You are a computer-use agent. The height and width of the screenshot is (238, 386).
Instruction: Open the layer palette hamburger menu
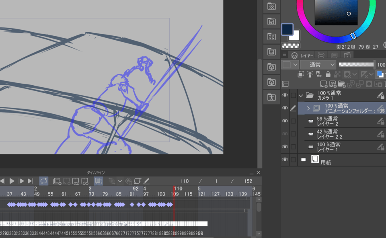pyautogui.click(x=284, y=55)
